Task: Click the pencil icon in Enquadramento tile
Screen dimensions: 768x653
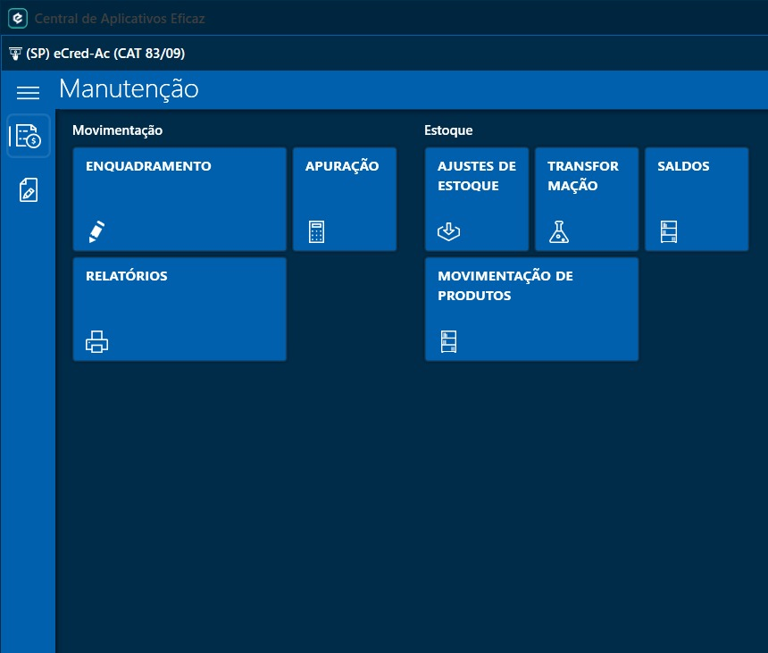Action: (96, 231)
